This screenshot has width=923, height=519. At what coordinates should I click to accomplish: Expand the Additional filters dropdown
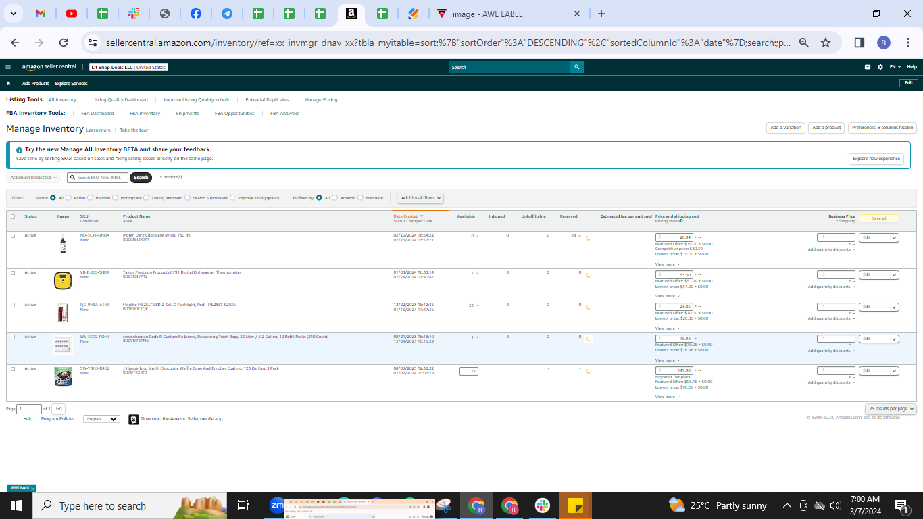[420, 198]
